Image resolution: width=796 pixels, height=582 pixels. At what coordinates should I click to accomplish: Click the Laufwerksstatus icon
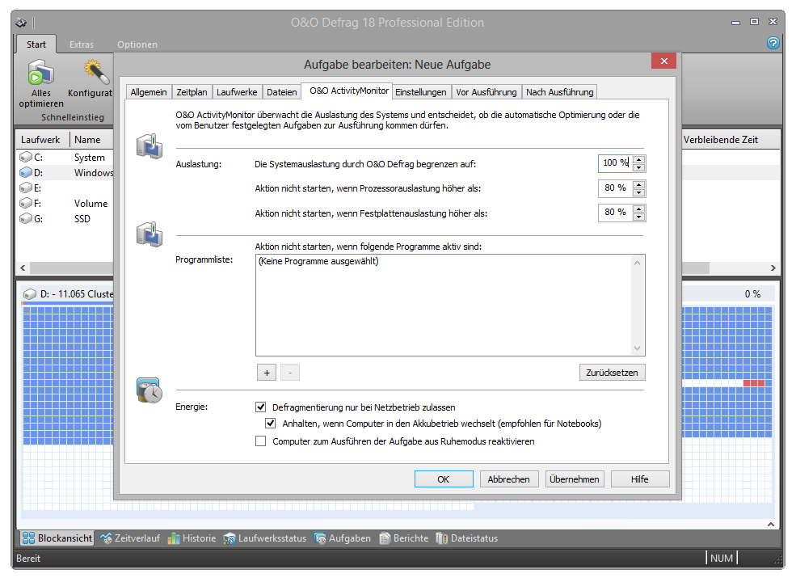click(230, 538)
